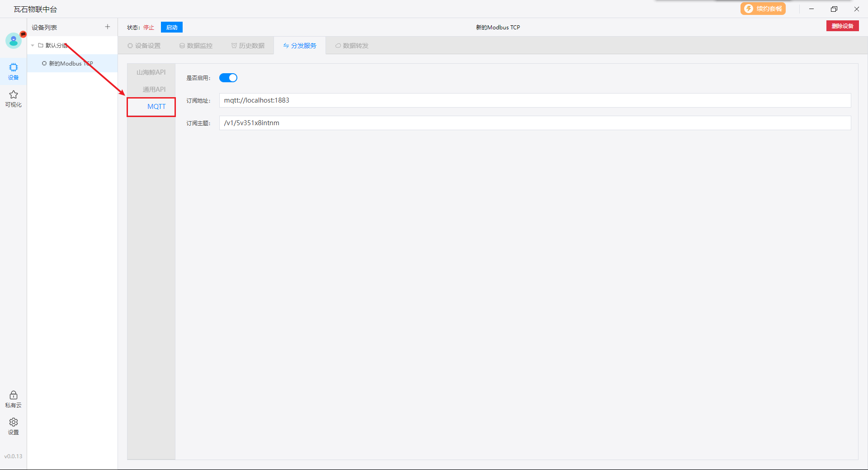This screenshot has height=470, width=868.
Task: Click the 续约套餐 lightning badge
Action: [x=763, y=9]
